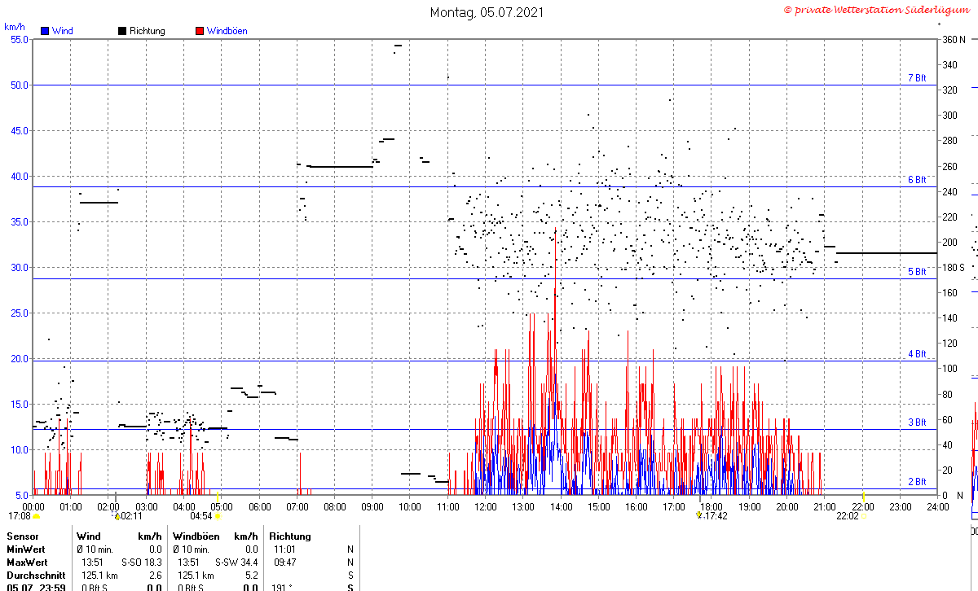Click the sunset icon beside 22:02
The image size is (978, 591).
[864, 516]
